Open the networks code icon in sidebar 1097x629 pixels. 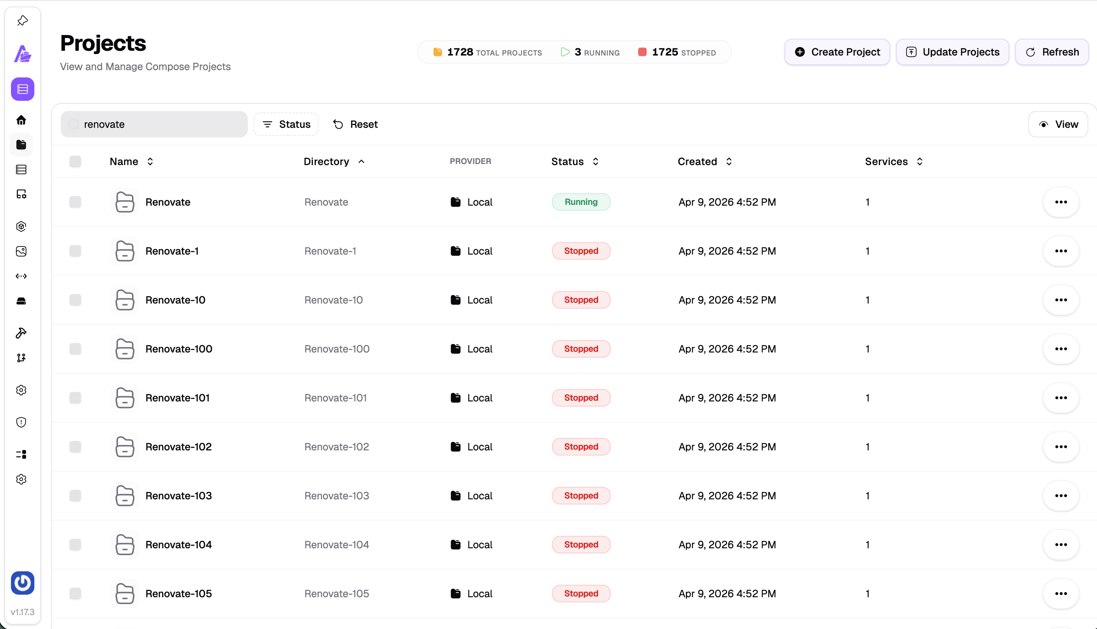click(22, 276)
